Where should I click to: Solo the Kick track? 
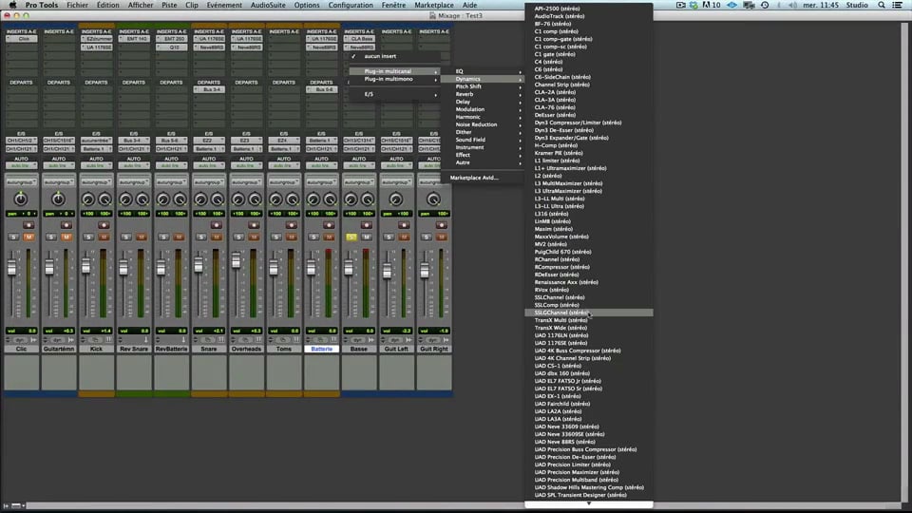tap(88, 237)
